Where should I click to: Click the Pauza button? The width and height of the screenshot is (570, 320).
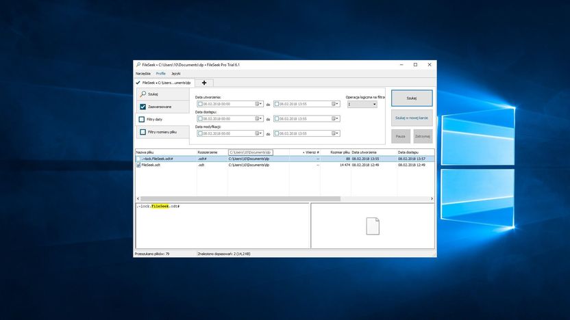[x=401, y=137]
